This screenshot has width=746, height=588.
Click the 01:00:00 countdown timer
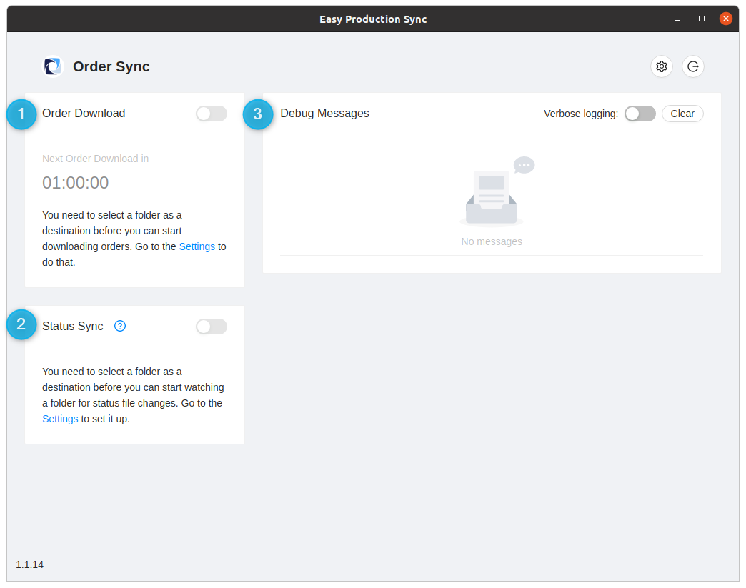point(76,183)
